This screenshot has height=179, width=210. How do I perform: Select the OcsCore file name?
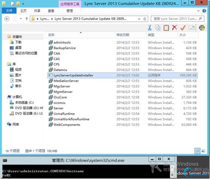click(x=60, y=97)
